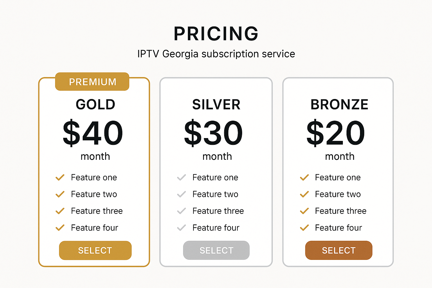The height and width of the screenshot is (288, 432).
Task: Click the PRICING page heading
Action: (216, 33)
